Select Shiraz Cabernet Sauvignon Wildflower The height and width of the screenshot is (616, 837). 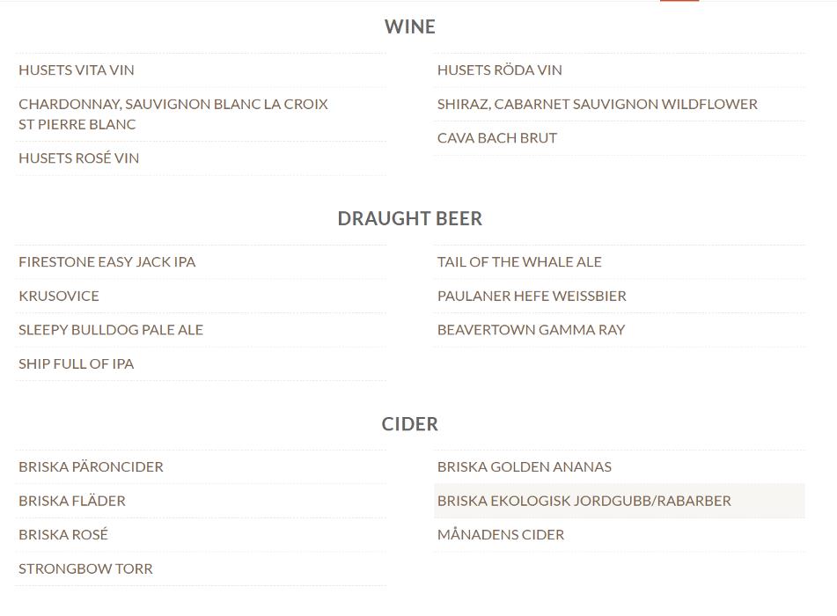coord(620,104)
